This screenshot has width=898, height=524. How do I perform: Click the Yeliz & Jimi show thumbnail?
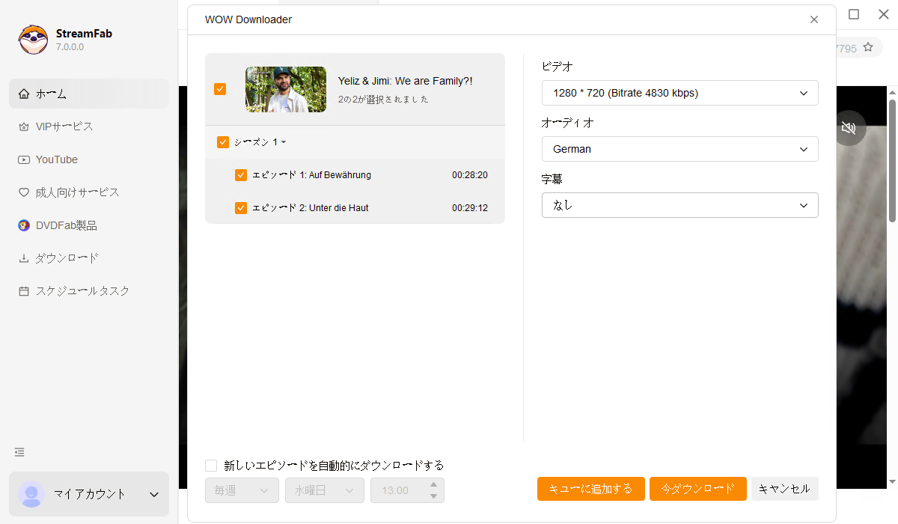click(286, 90)
